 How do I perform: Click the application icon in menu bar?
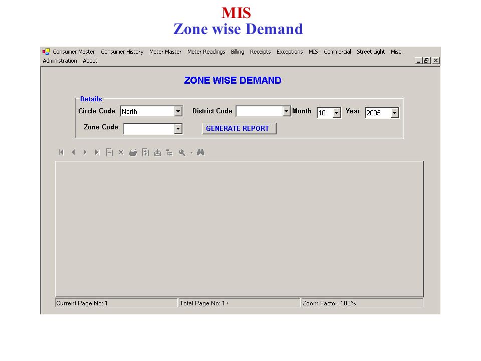[46, 52]
